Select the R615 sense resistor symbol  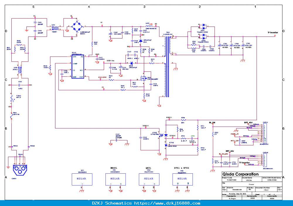[144, 95]
